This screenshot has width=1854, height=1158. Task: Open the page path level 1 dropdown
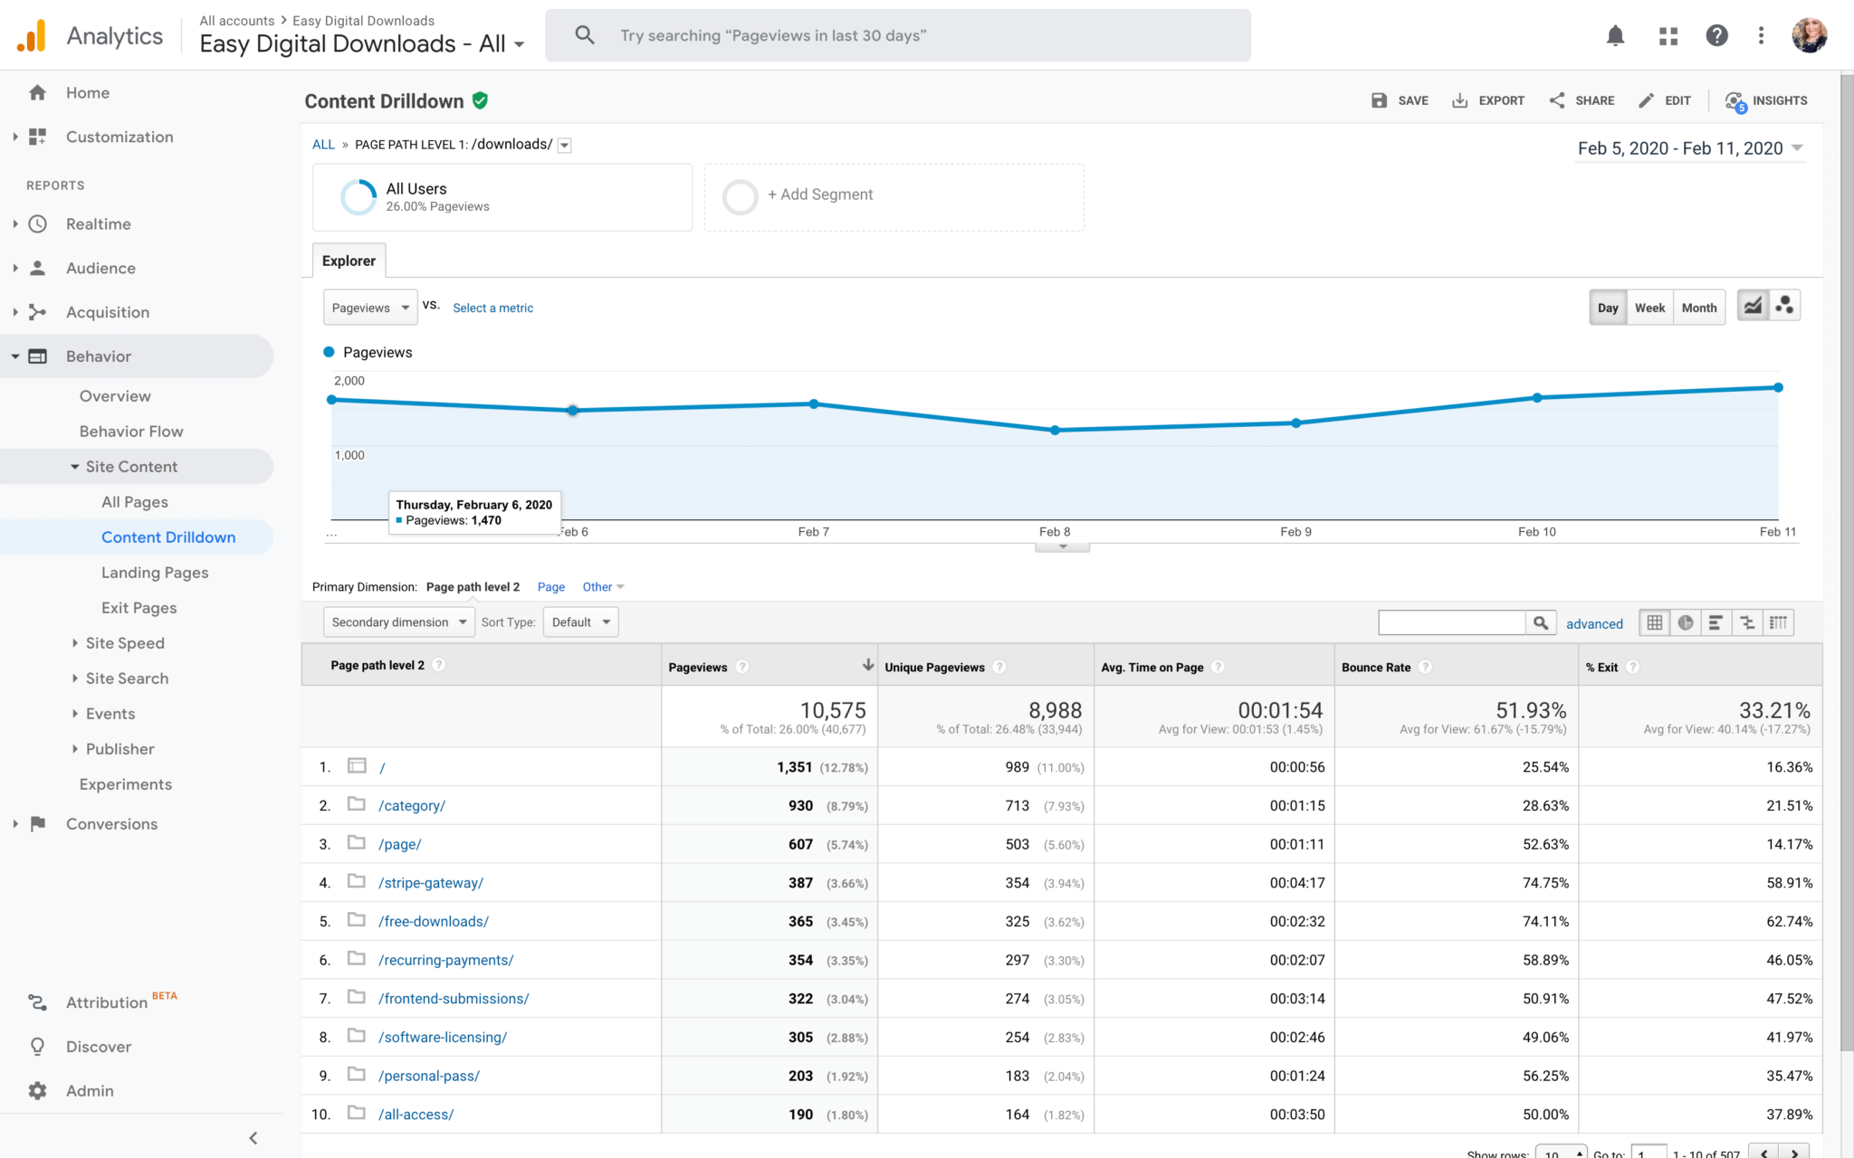(564, 145)
